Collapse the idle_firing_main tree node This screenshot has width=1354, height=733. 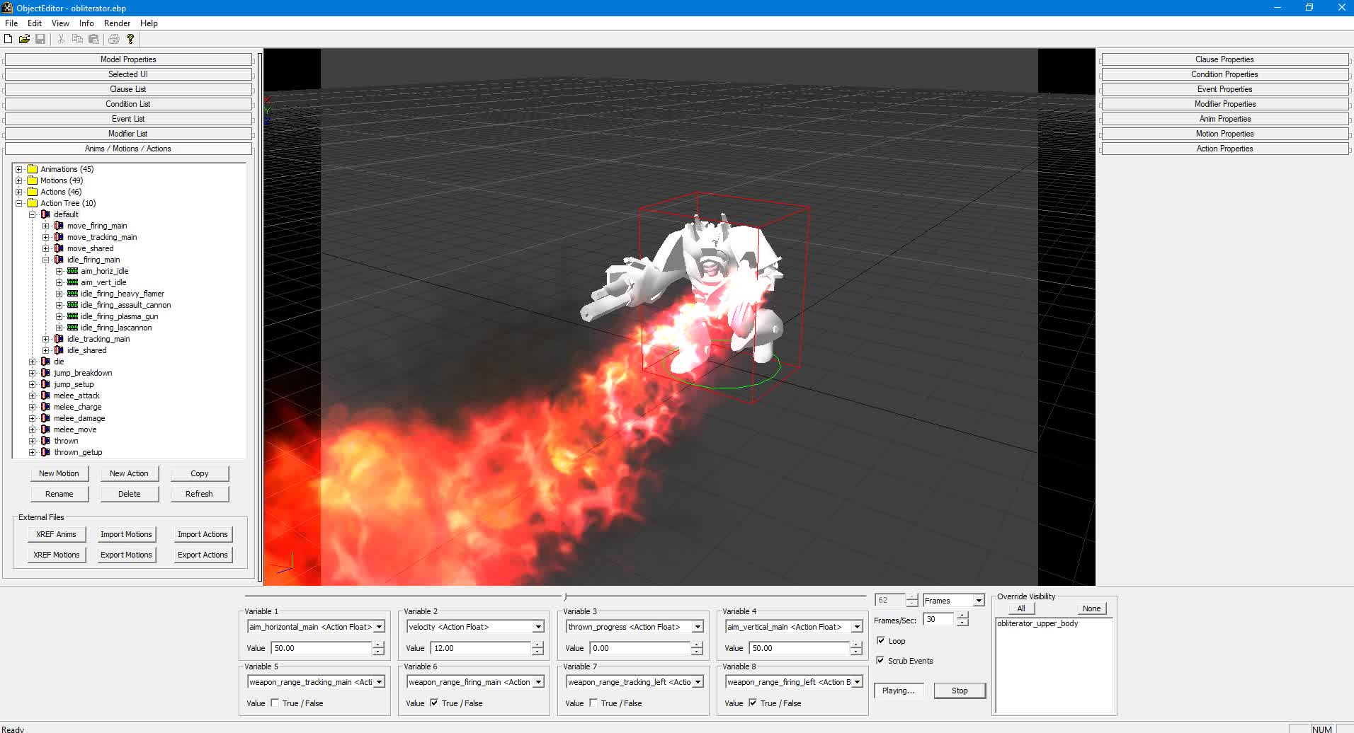click(46, 260)
